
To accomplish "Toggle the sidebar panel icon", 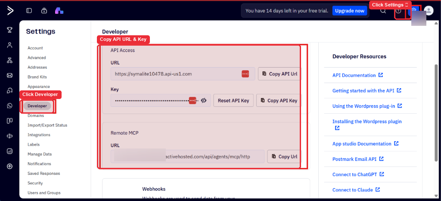I will (29, 11).
